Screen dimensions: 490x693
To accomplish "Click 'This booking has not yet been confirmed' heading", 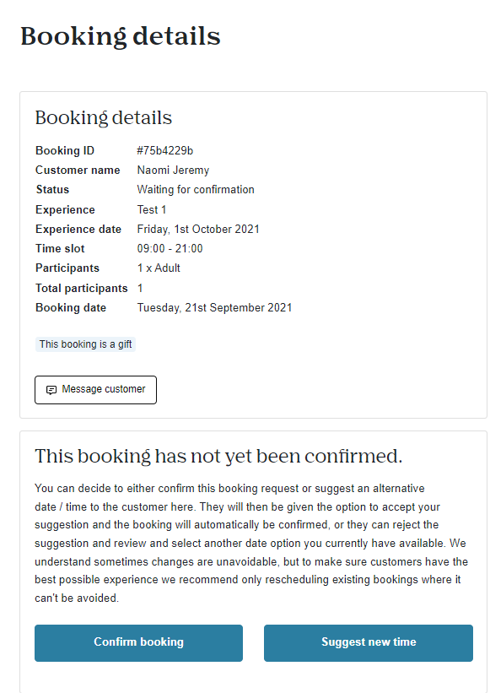I will click(218, 456).
